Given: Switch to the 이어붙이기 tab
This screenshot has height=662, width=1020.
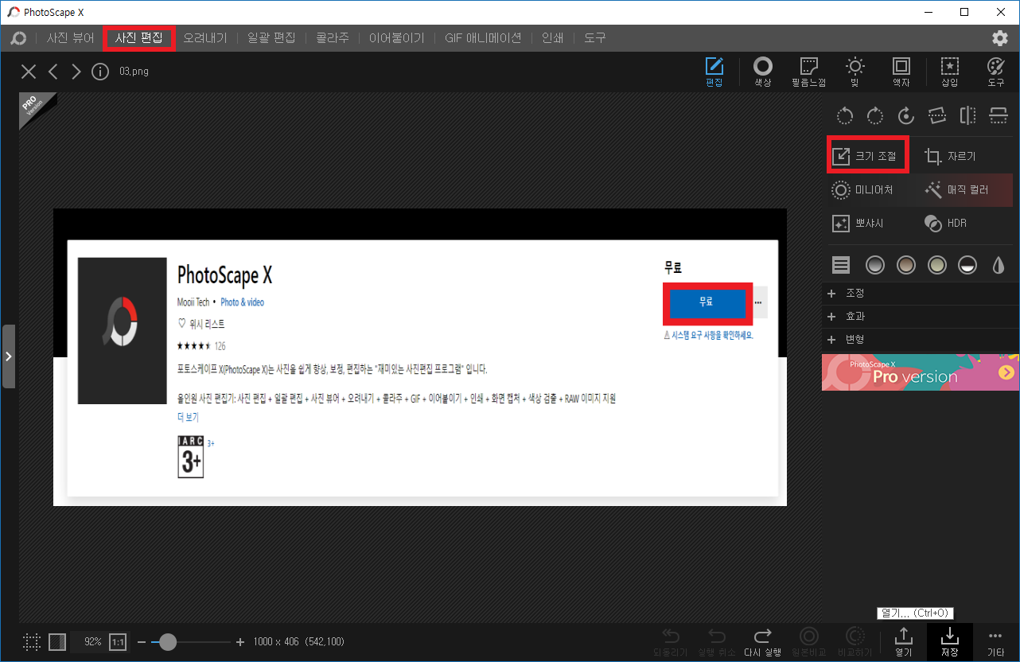Looking at the screenshot, I should click(x=397, y=37).
